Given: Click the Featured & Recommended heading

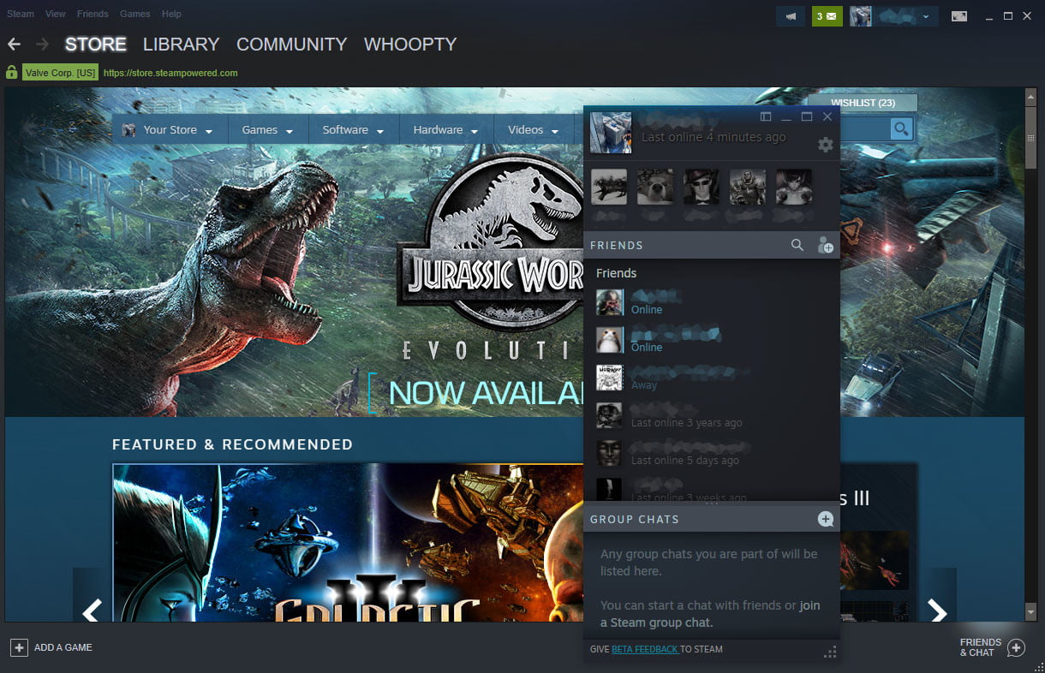Looking at the screenshot, I should (232, 444).
